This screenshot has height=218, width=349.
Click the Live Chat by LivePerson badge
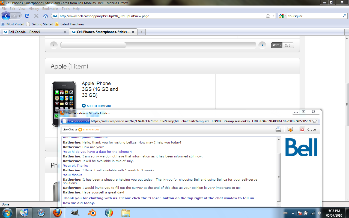(x=81, y=130)
